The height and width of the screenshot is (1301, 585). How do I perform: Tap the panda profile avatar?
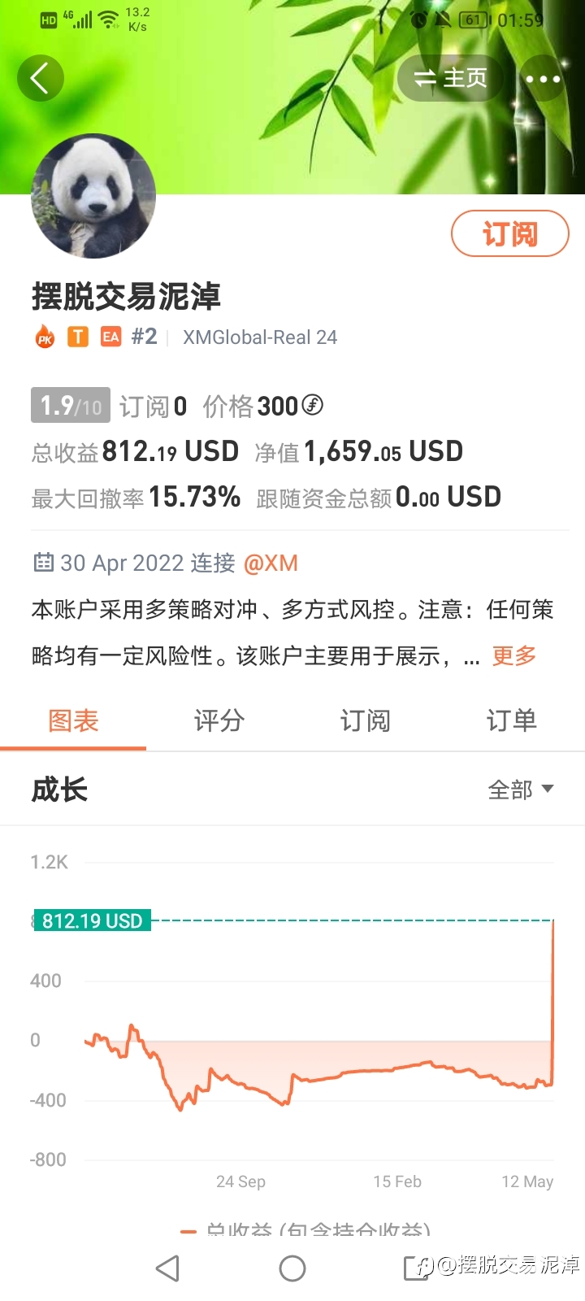coord(93,196)
